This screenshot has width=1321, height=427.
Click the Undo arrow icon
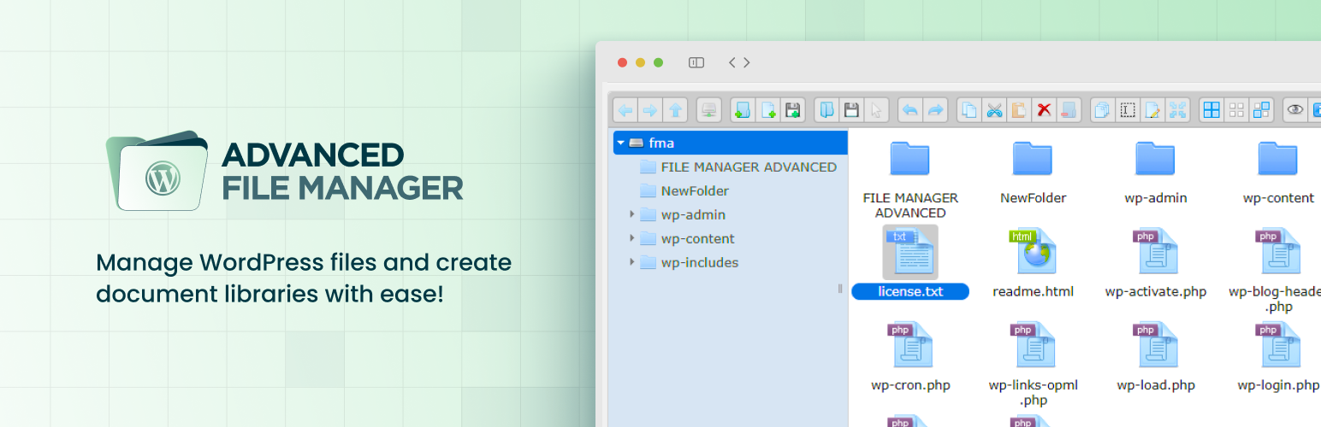coord(910,109)
